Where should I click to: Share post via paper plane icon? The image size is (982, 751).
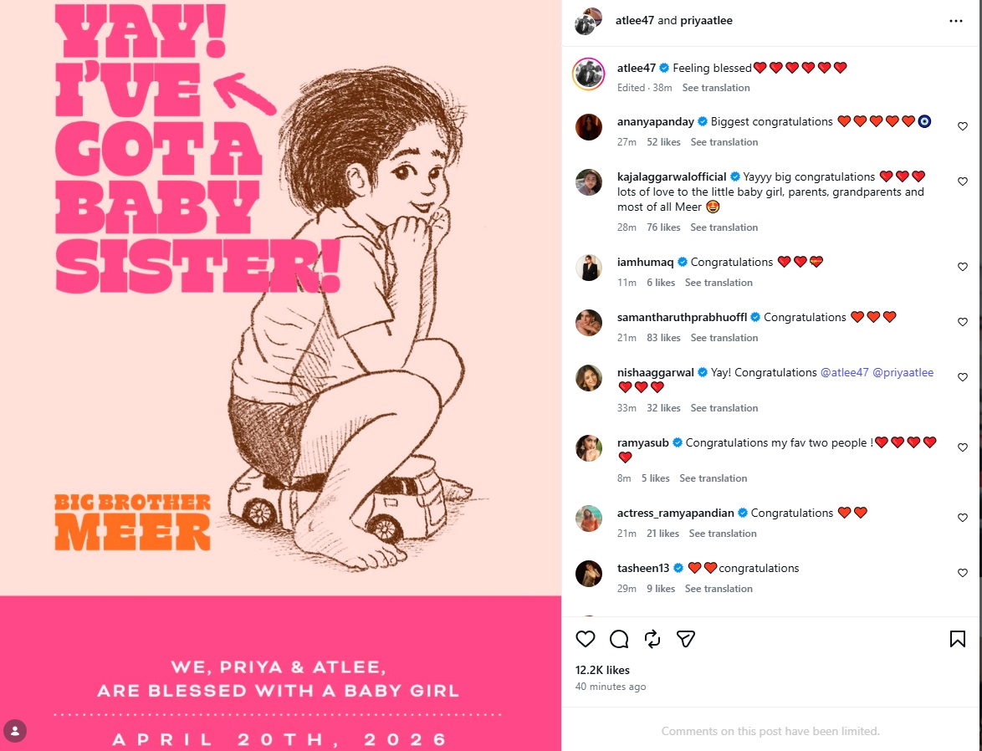[x=686, y=638]
